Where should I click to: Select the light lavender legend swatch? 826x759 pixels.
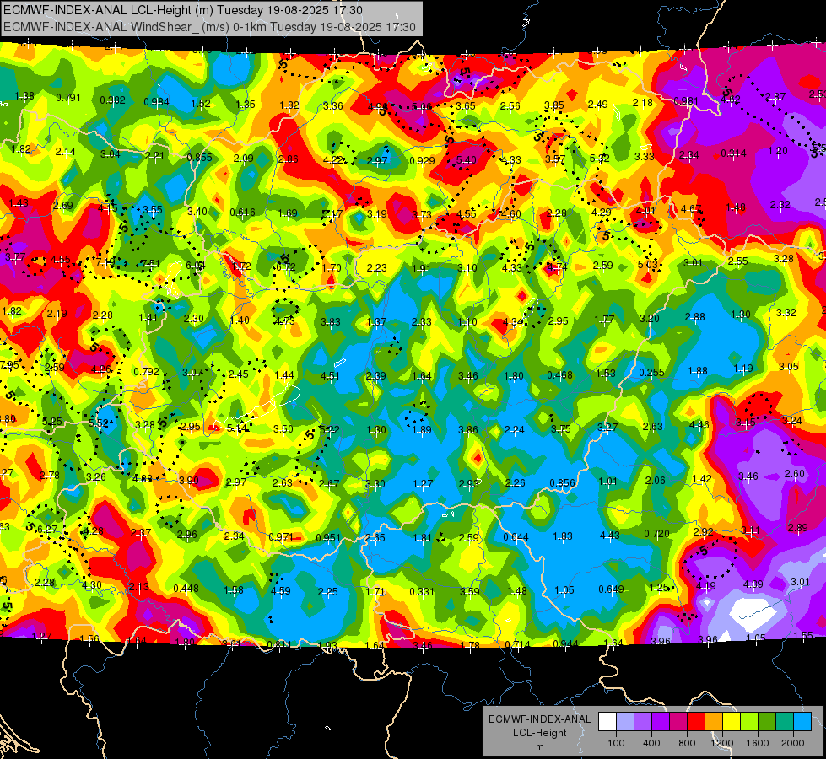click(625, 722)
